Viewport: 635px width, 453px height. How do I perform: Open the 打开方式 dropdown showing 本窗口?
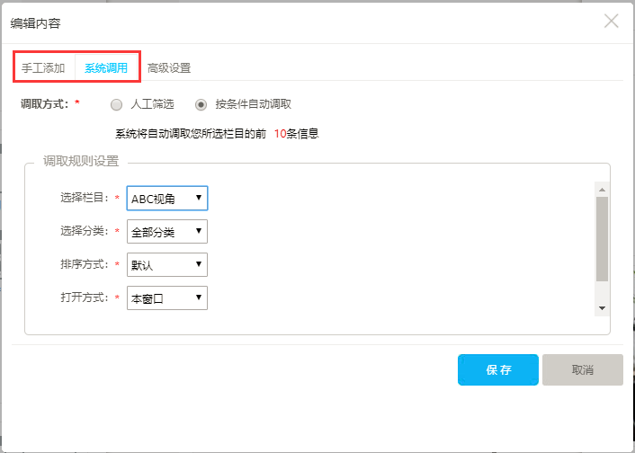pos(167,298)
